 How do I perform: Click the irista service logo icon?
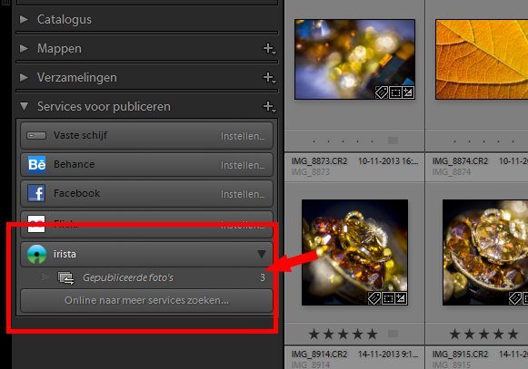pos(36,255)
